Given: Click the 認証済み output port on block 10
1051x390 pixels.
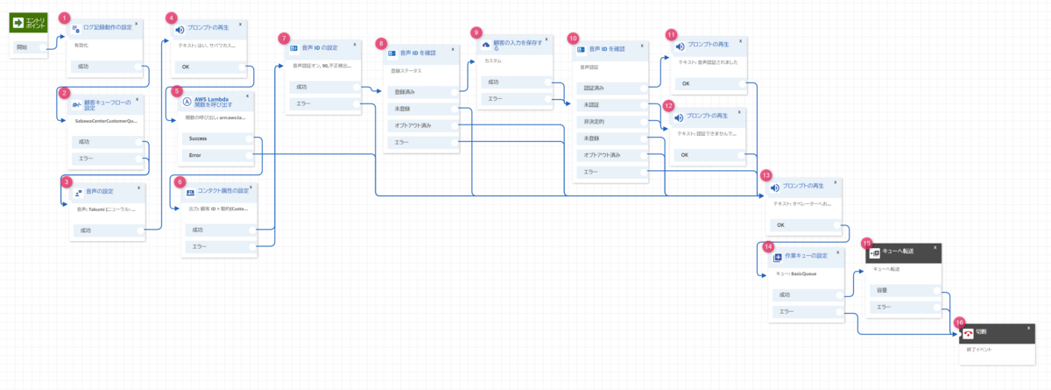Looking at the screenshot, I should [645, 88].
